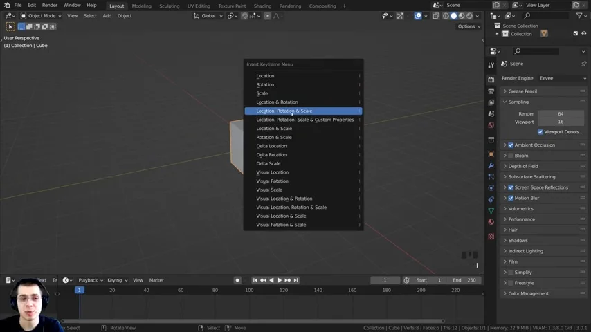Jump to timeline start frame
This screenshot has height=332, width=591.
pos(255,280)
